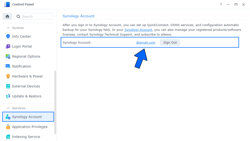The height and width of the screenshot is (141, 250).
Task: Close the Control Panel window
Action: [x=244, y=4]
